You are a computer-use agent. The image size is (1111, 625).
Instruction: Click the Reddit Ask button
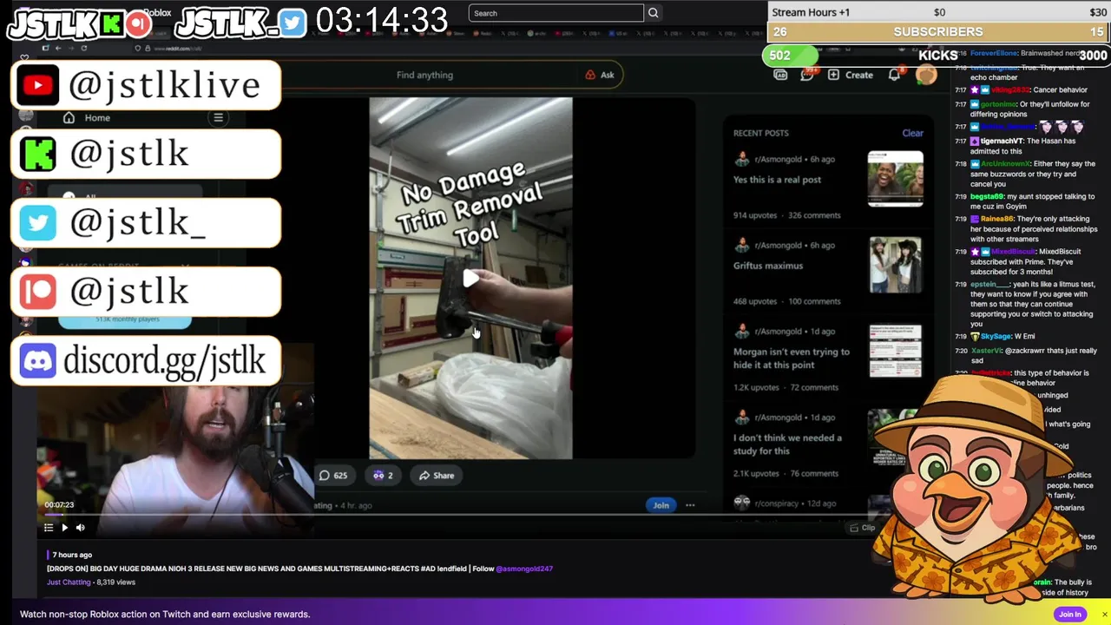[x=600, y=75]
